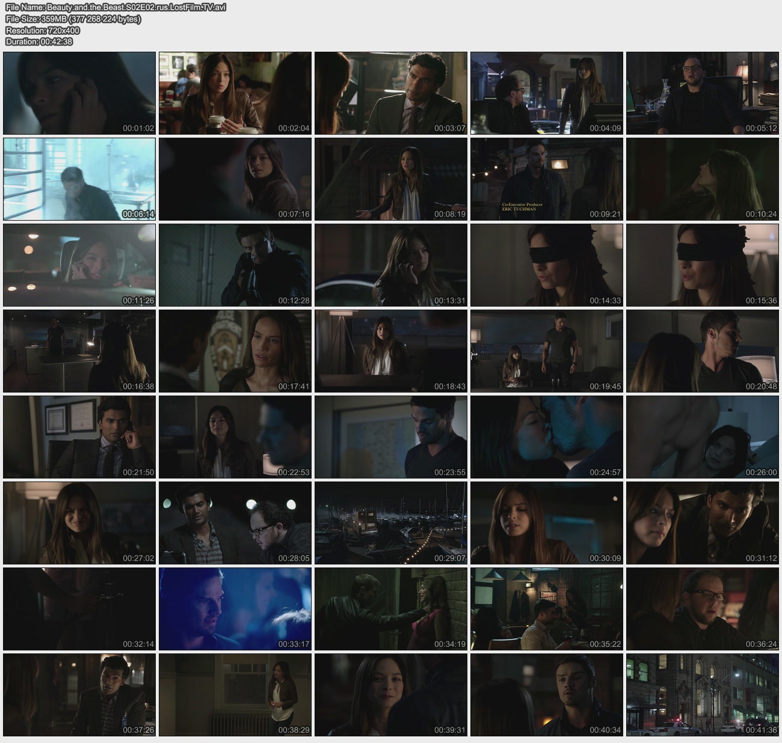Click the bright blue-tinted frame at 00:06:14
Viewport: 782px width, 743px height.
[x=79, y=179]
